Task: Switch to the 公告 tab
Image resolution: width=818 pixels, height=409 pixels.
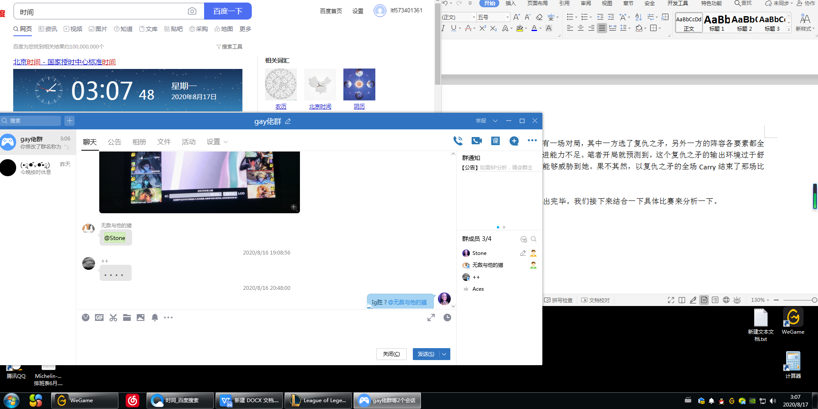Action: 114,142
